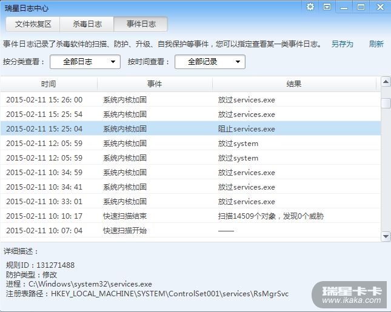Open the title bar dropdown menu icon

point(327,7)
